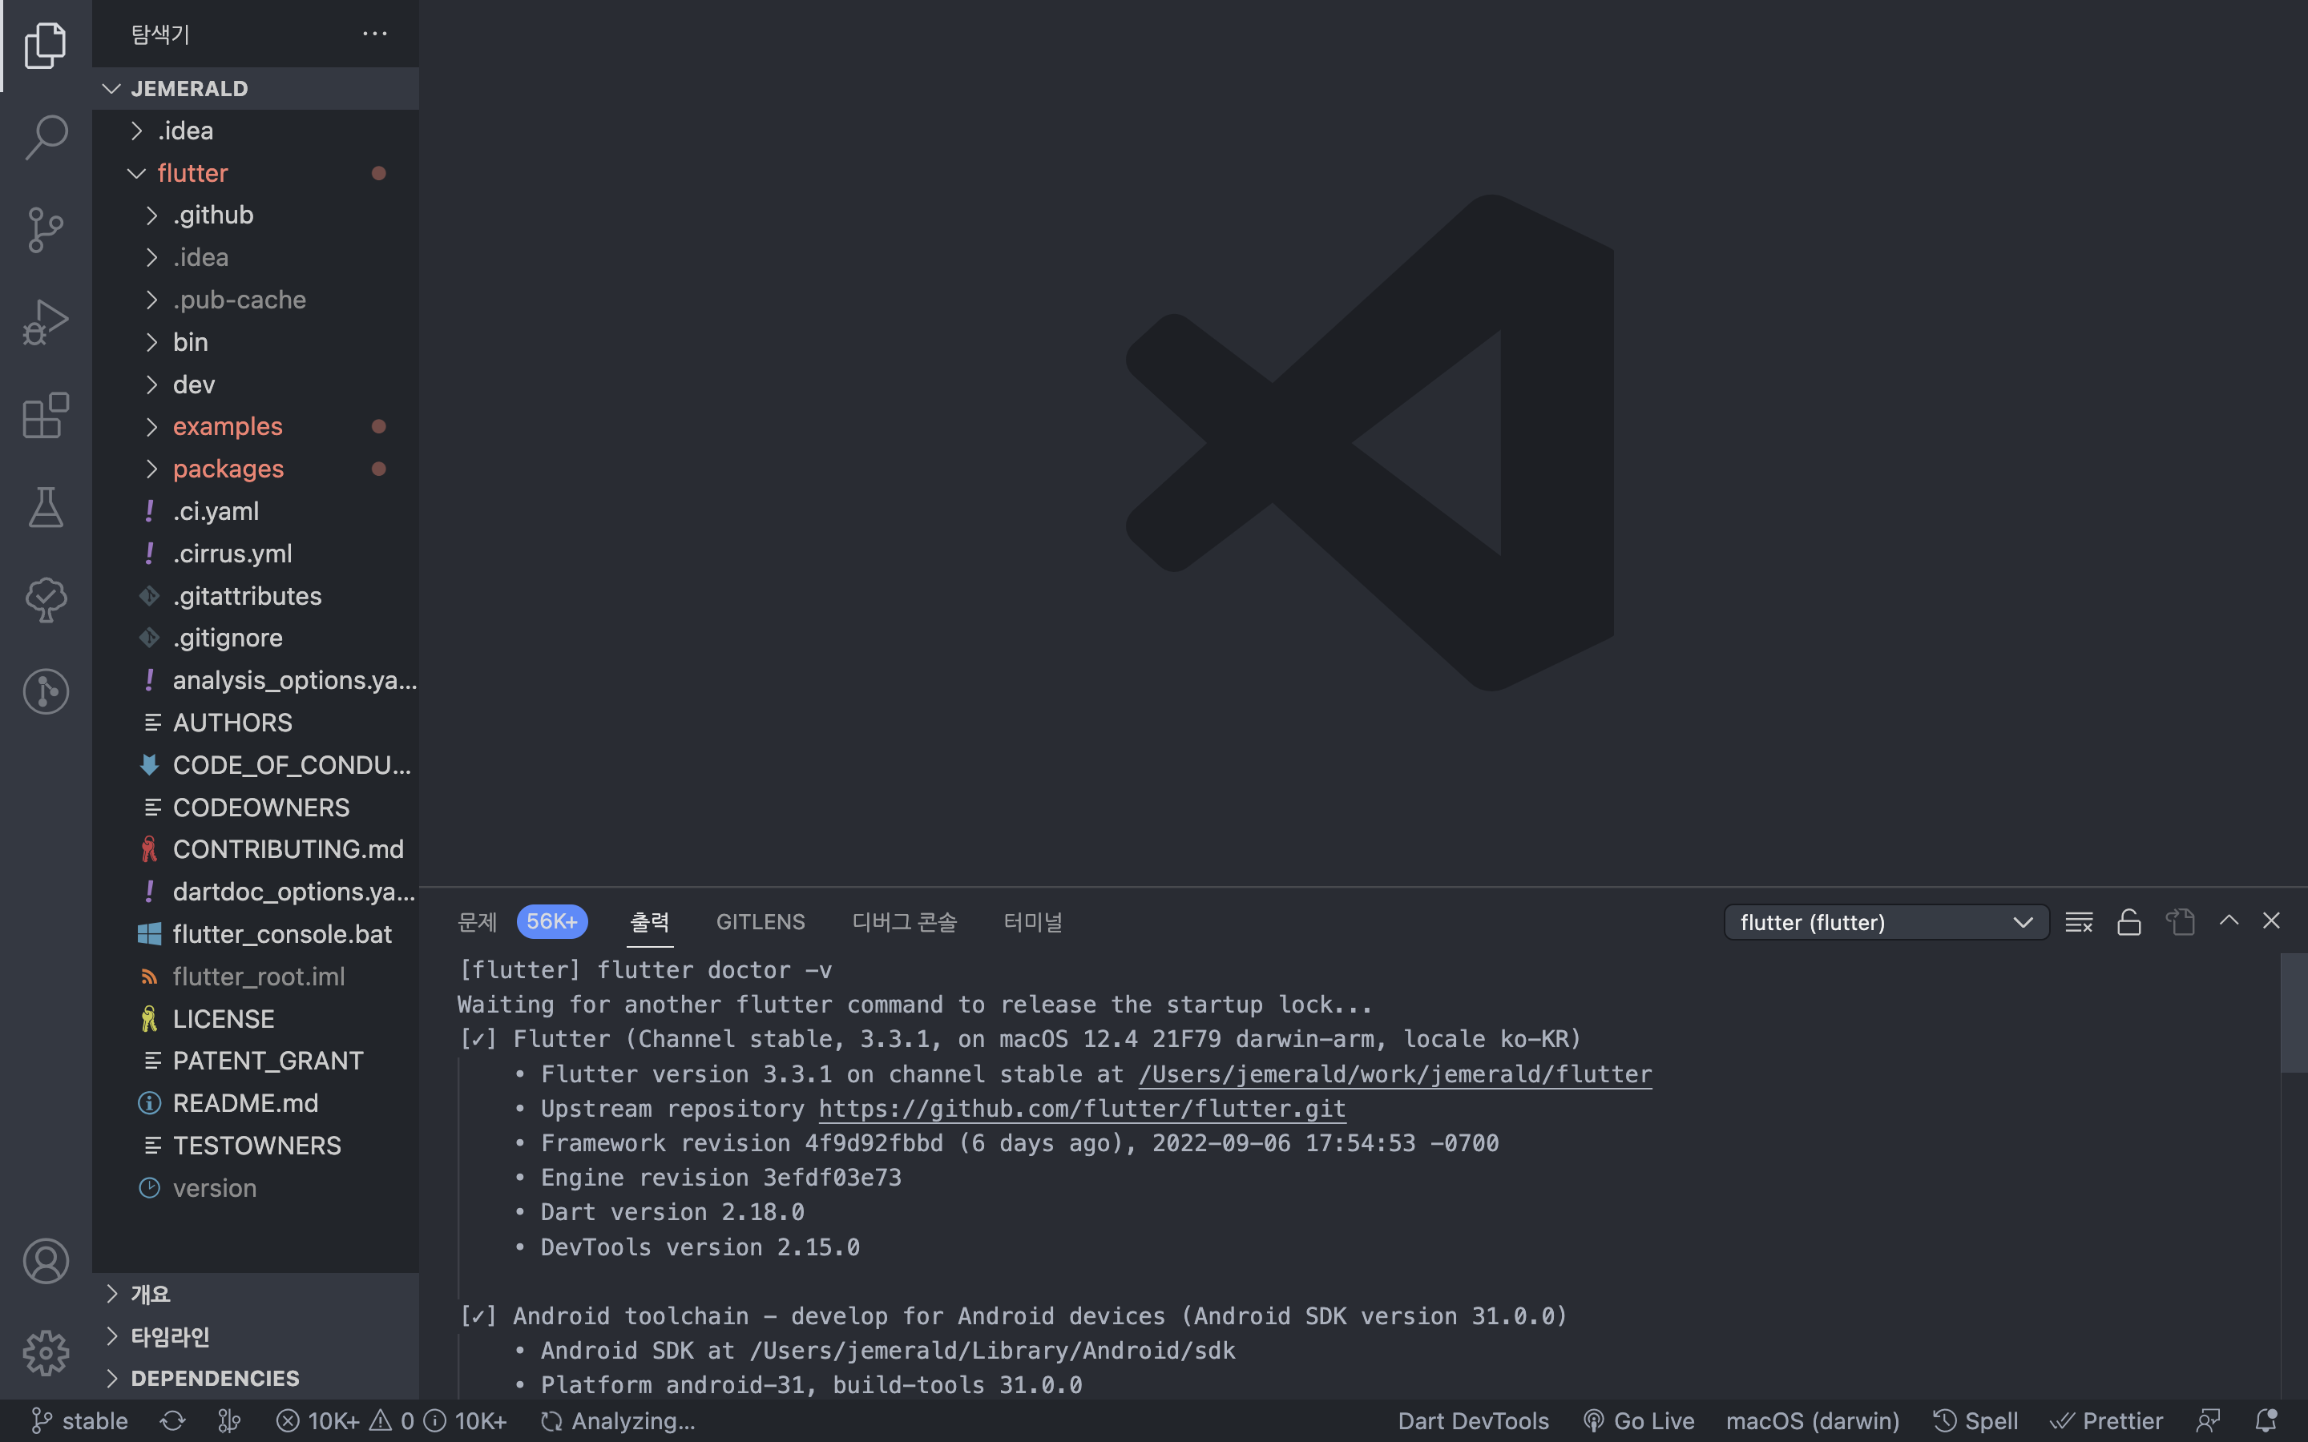Open the Manage gear menu

[x=46, y=1352]
